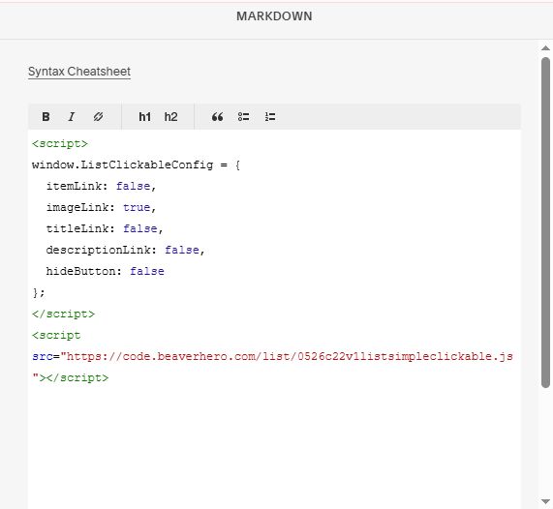Click the "hideButton: false" line
The image size is (553, 509).
(106, 271)
